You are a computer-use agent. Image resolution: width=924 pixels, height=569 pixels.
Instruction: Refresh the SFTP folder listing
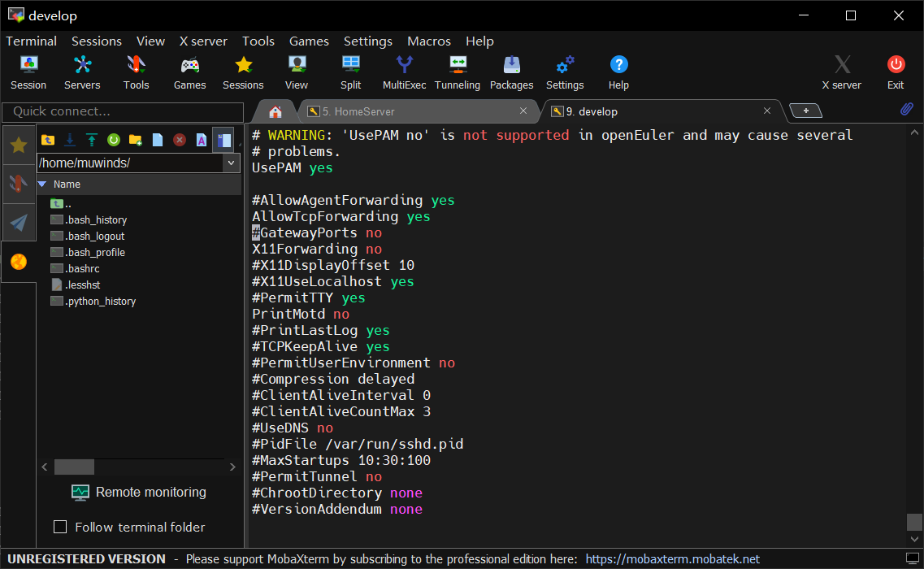pos(114,140)
